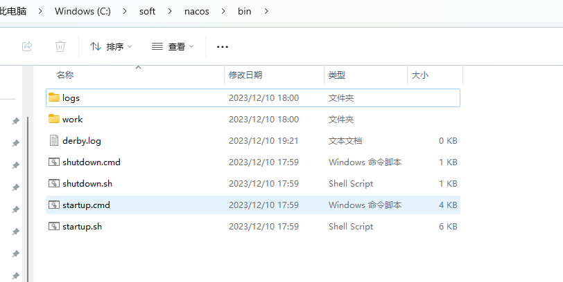The width and height of the screenshot is (563, 282).
Task: Select the startup.sh file name
Action: click(x=82, y=226)
